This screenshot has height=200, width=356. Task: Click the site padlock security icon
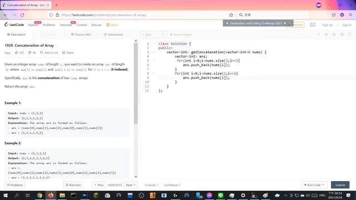pos(57,15)
